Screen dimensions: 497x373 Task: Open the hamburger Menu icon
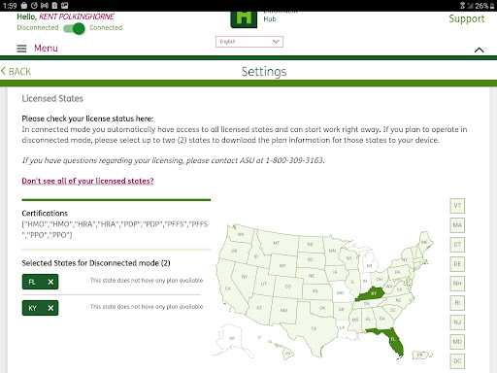[21, 49]
